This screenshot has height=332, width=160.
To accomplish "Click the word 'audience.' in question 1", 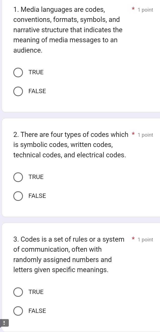I will 28,50.
